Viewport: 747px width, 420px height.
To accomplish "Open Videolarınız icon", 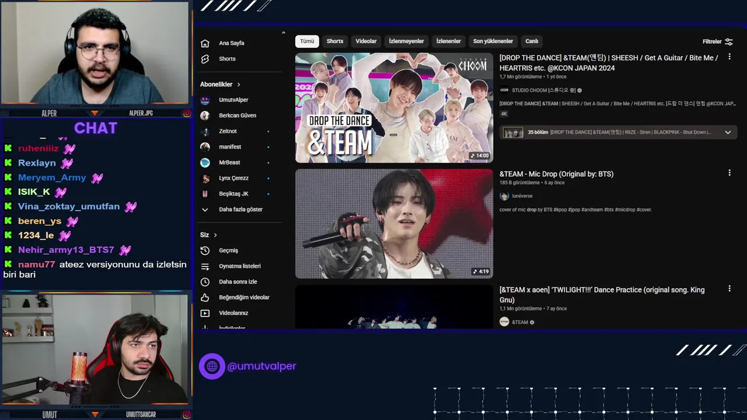I will [x=205, y=313].
